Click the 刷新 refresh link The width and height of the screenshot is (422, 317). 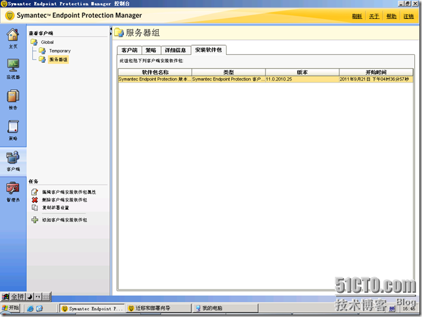pyautogui.click(x=357, y=16)
